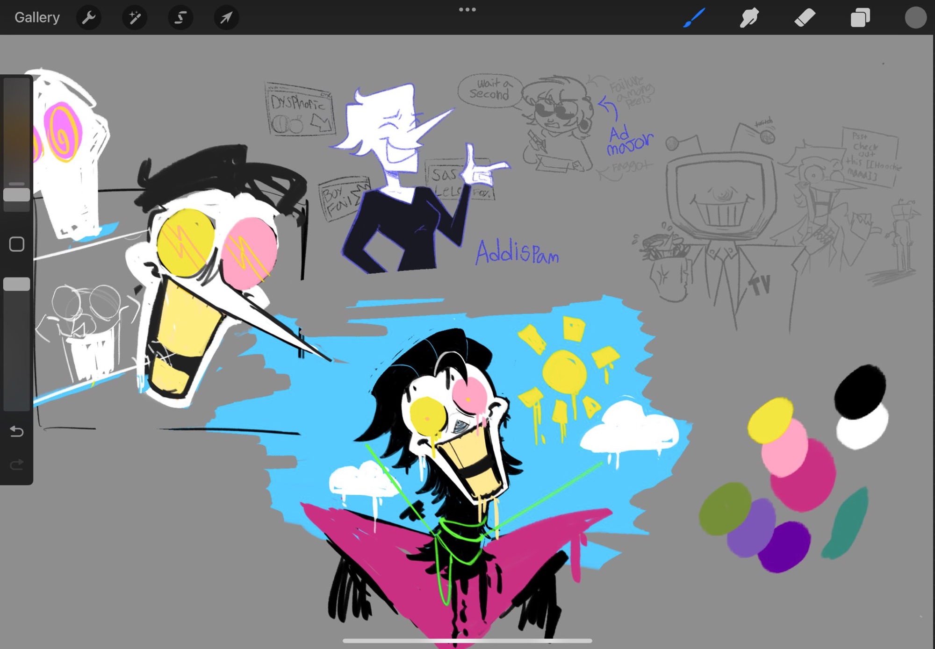The height and width of the screenshot is (649, 935).
Task: Activate the Selection S-shaped tool
Action: coord(180,18)
